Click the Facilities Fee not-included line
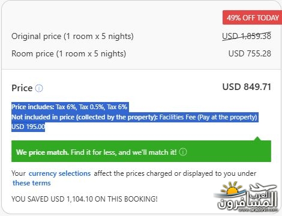The height and width of the screenshot is (216, 282). click(x=134, y=117)
